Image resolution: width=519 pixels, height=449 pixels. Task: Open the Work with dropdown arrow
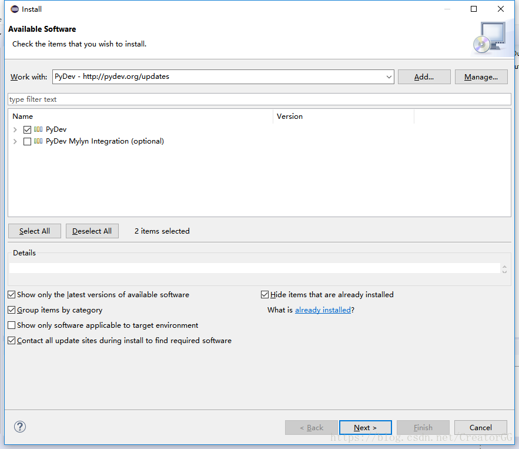389,77
